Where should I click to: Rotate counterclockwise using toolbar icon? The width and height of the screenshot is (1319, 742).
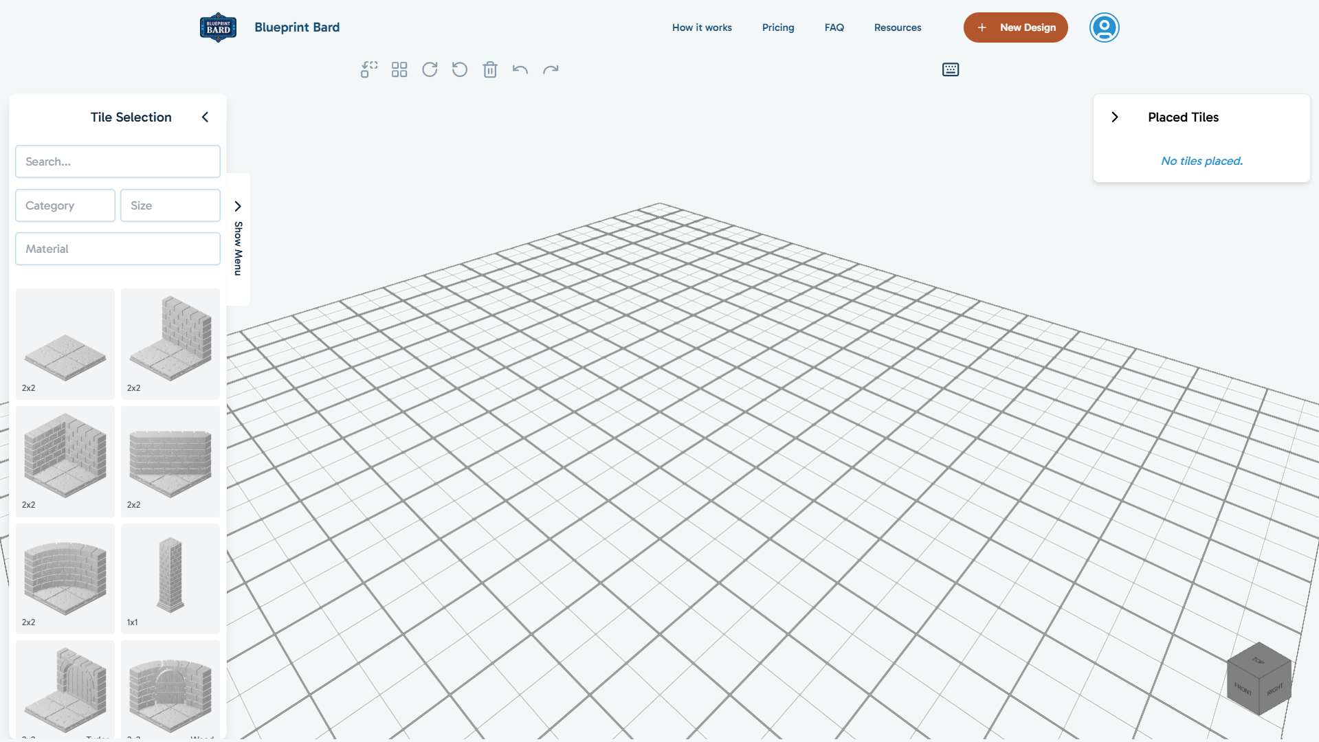click(x=460, y=69)
